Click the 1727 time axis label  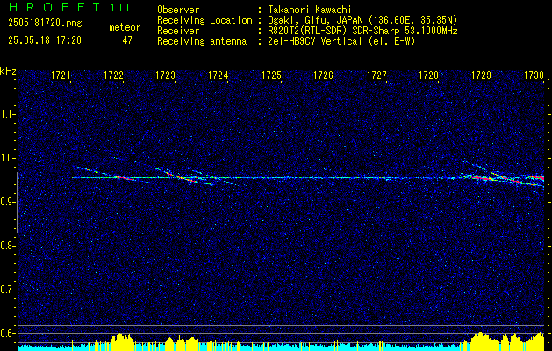pyautogui.click(x=376, y=75)
